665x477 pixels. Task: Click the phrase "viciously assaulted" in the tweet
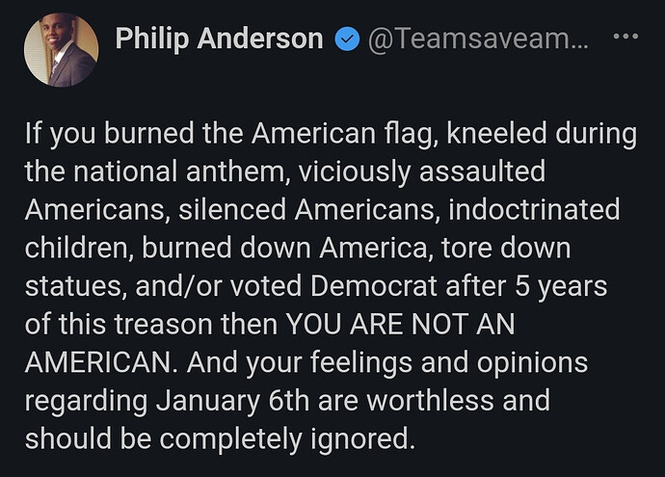[x=422, y=172]
